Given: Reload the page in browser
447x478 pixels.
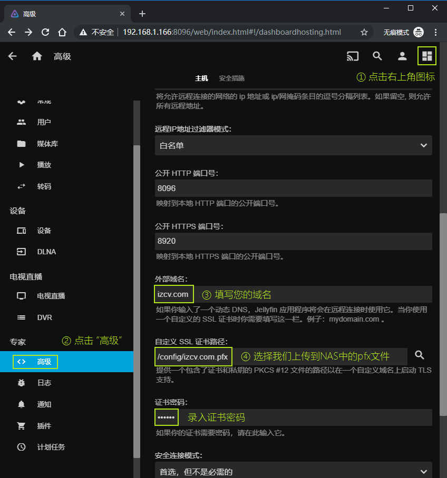Looking at the screenshot, I should click(45, 32).
